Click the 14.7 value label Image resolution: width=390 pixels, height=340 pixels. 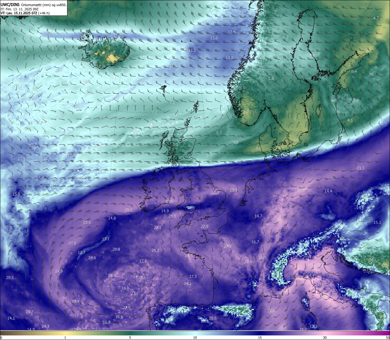pos(258,216)
